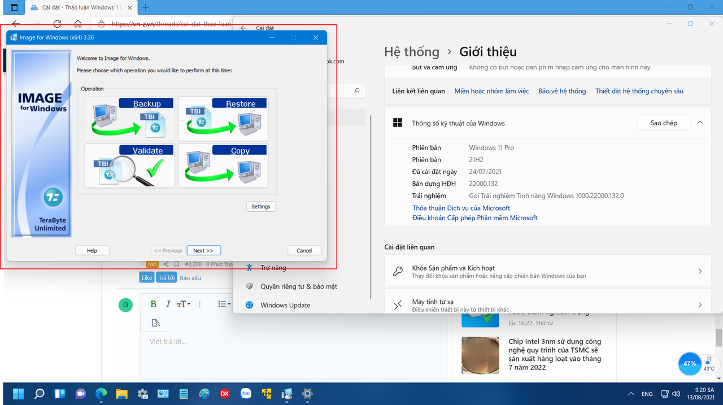Open 'Thỏa thuận Dịch vụ của Microsoft' link
Viewport: 723px width, 405px height.
click(461, 208)
